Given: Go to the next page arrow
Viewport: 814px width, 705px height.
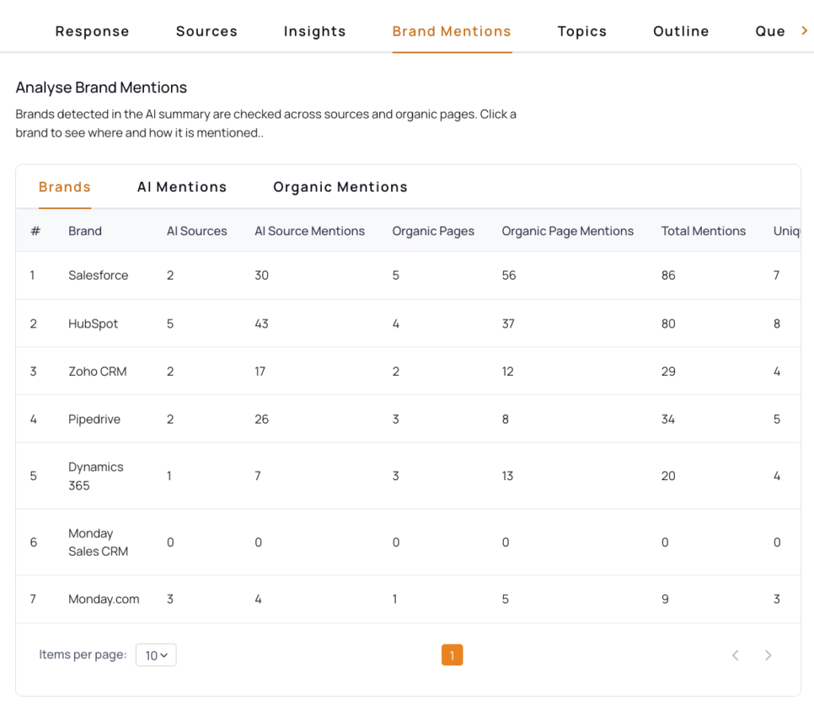Looking at the screenshot, I should tap(768, 655).
